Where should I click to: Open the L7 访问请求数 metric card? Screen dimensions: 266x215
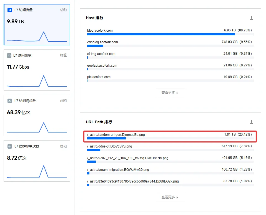[x=37, y=115]
